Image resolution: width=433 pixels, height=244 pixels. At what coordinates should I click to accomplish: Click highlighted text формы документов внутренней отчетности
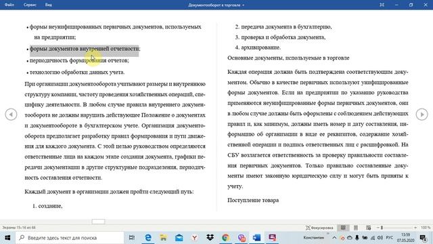(84, 49)
